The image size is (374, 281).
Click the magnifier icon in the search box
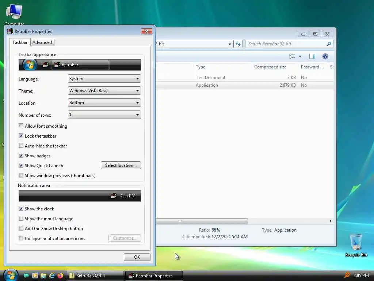[329, 44]
